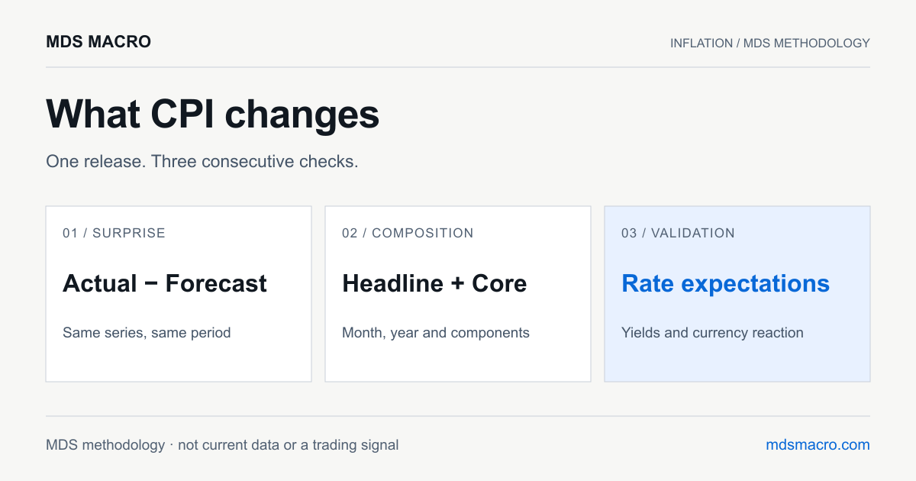Viewport: 916px width, 481px height.
Task: Select the 02 / COMPOSITION card label
Action: 408,233
